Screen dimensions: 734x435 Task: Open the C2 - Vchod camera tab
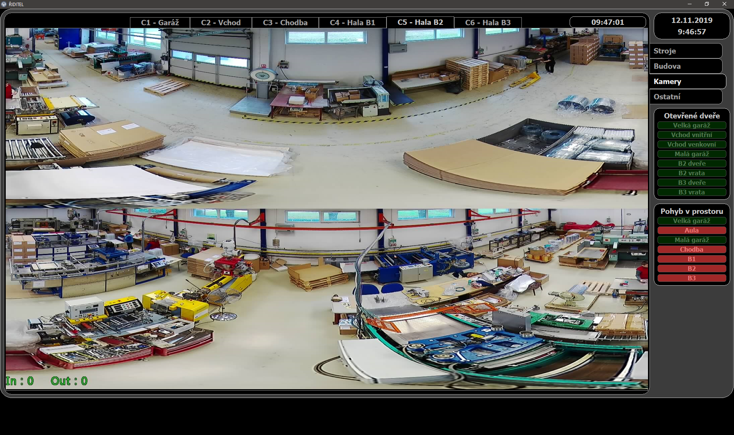(221, 23)
